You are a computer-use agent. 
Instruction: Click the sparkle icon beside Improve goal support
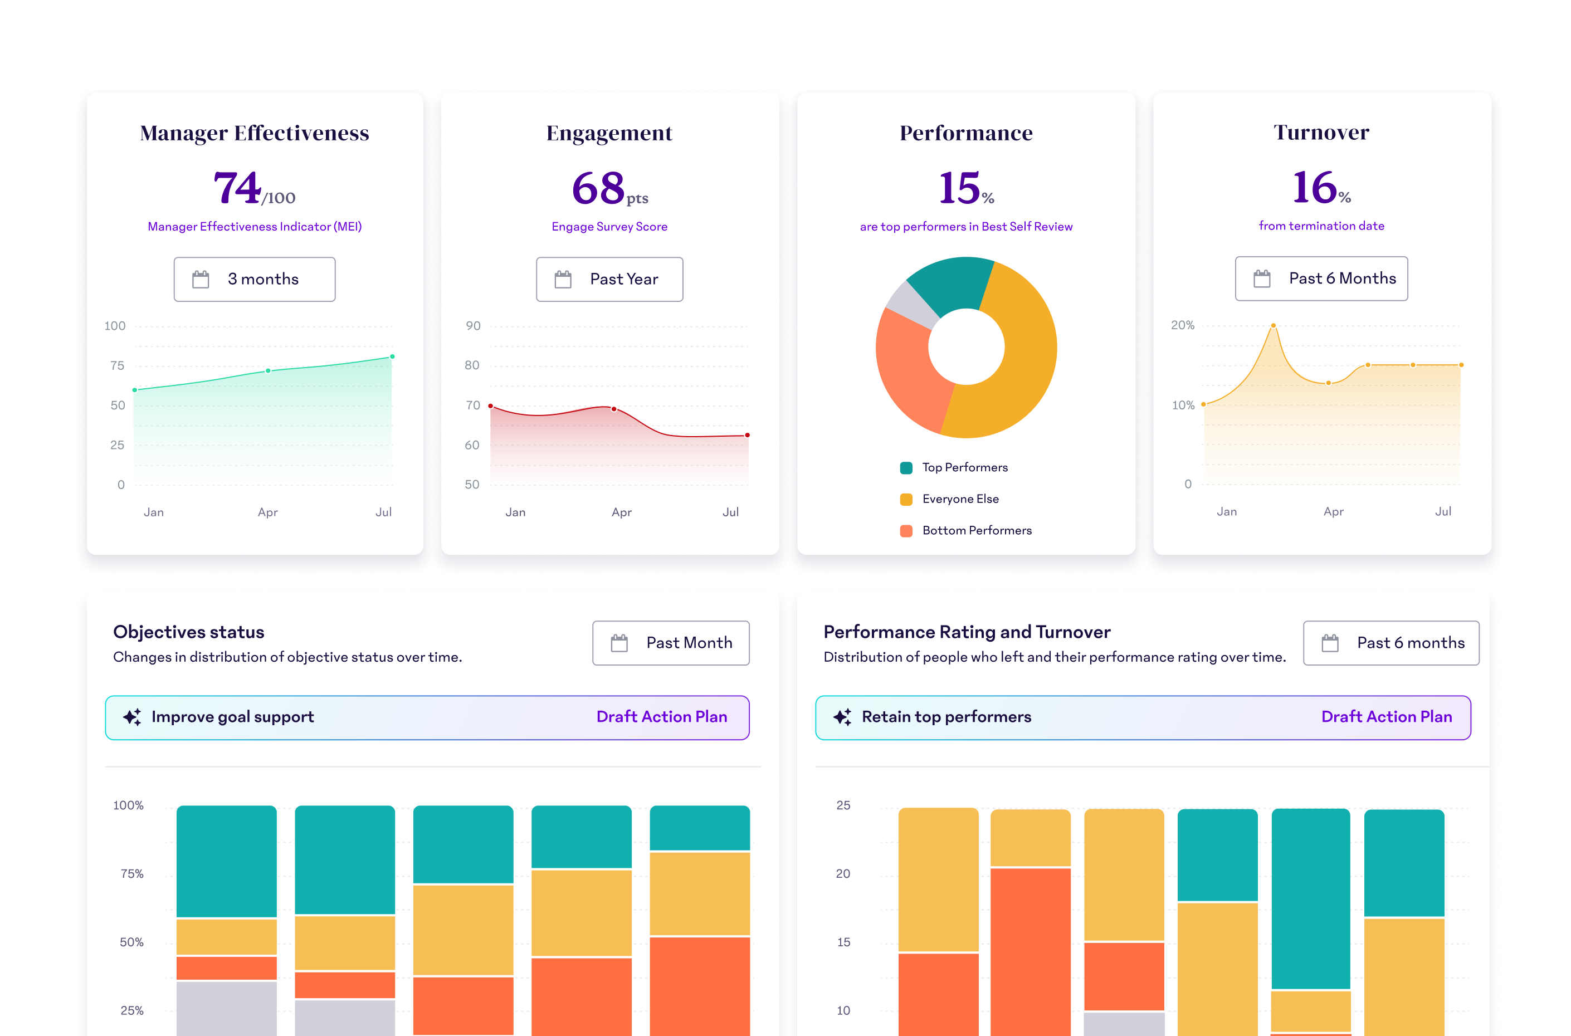coord(131,716)
